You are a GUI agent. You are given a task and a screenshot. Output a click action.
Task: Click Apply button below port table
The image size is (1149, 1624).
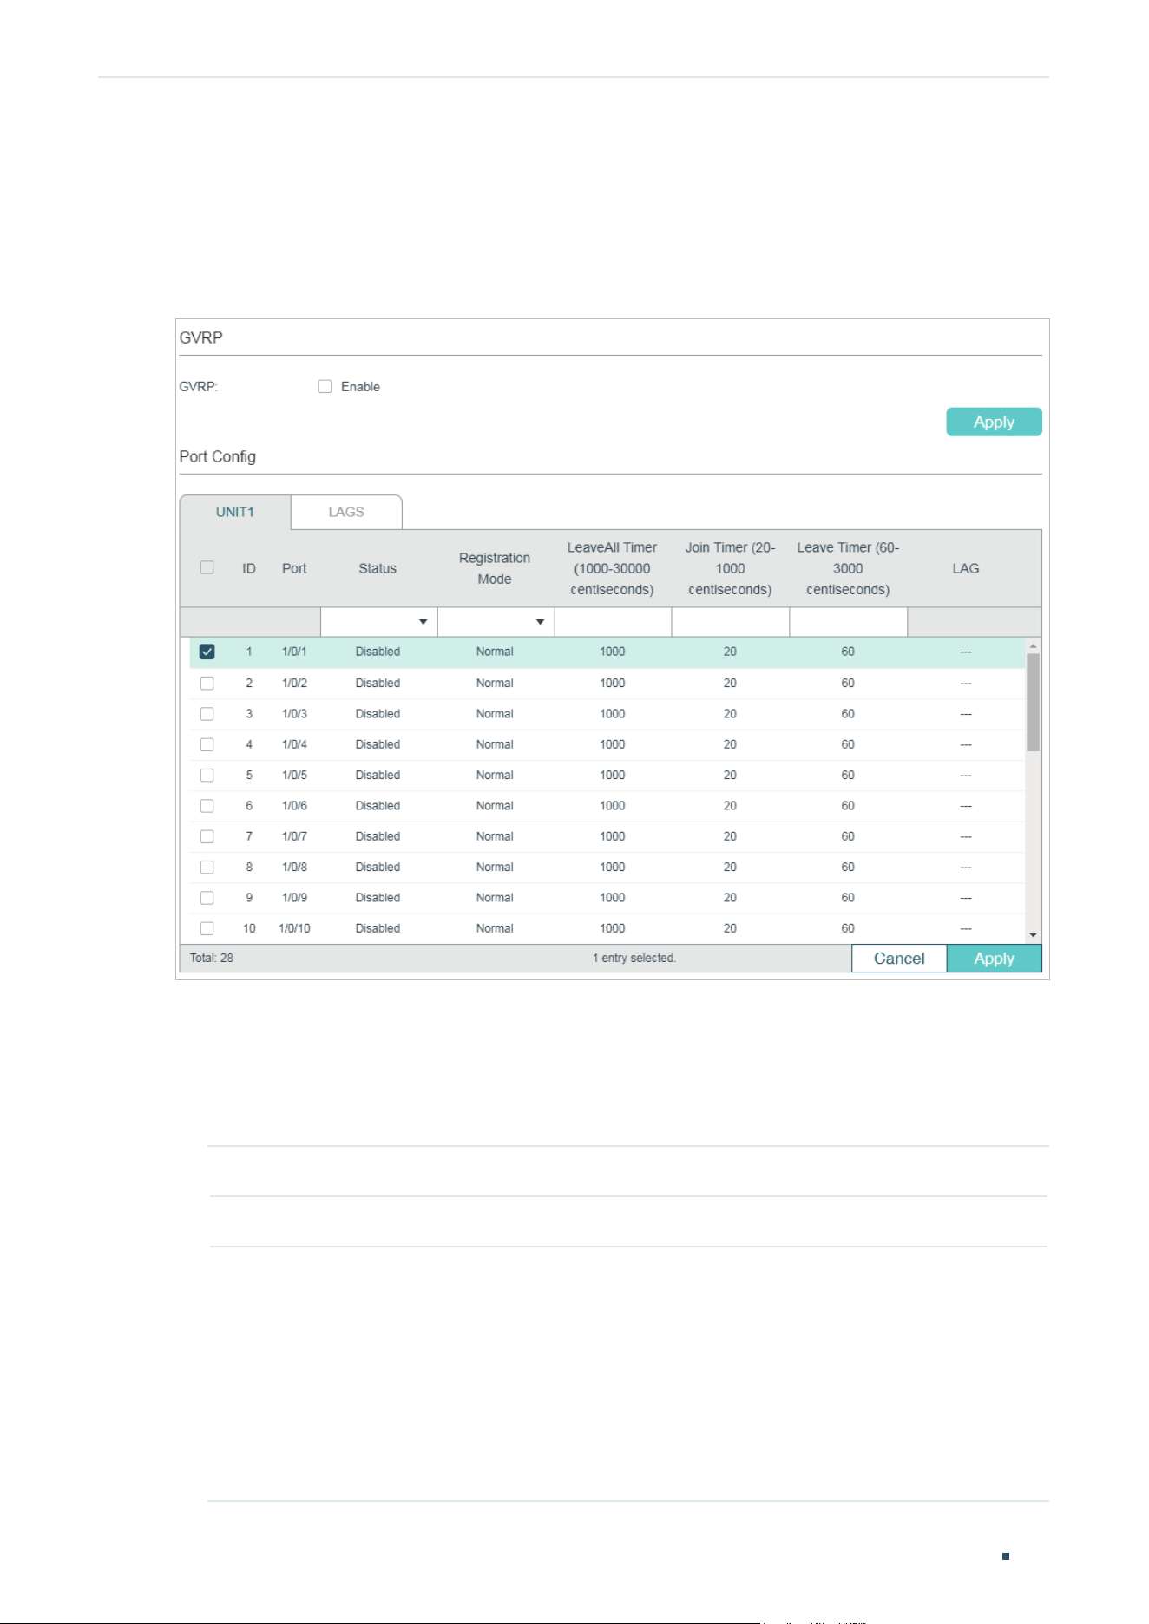pos(994,959)
